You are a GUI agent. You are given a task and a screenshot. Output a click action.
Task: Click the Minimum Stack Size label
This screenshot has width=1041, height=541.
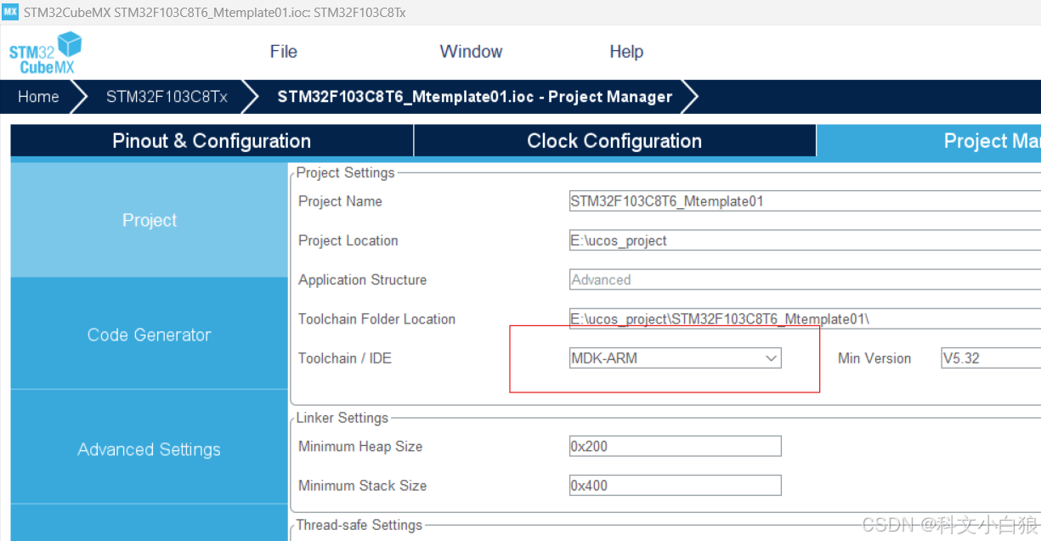tap(363, 486)
